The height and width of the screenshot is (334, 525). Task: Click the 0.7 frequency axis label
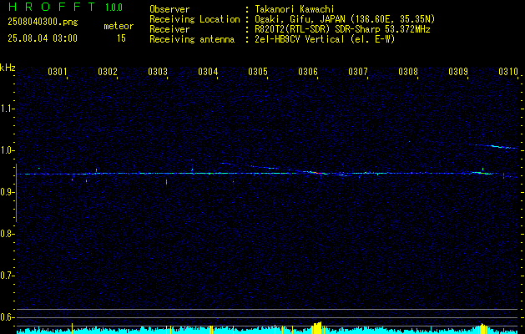click(x=6, y=276)
